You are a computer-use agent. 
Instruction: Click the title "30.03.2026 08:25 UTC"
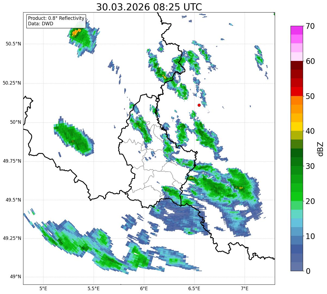click(x=149, y=7)
